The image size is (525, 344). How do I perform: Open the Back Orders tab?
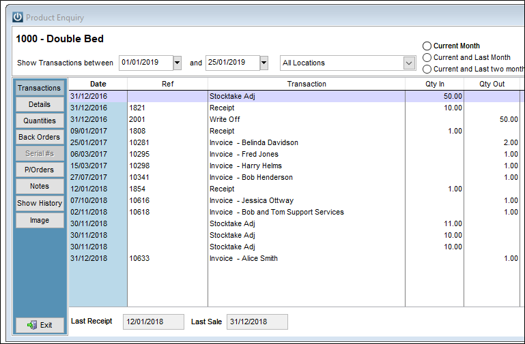click(40, 137)
